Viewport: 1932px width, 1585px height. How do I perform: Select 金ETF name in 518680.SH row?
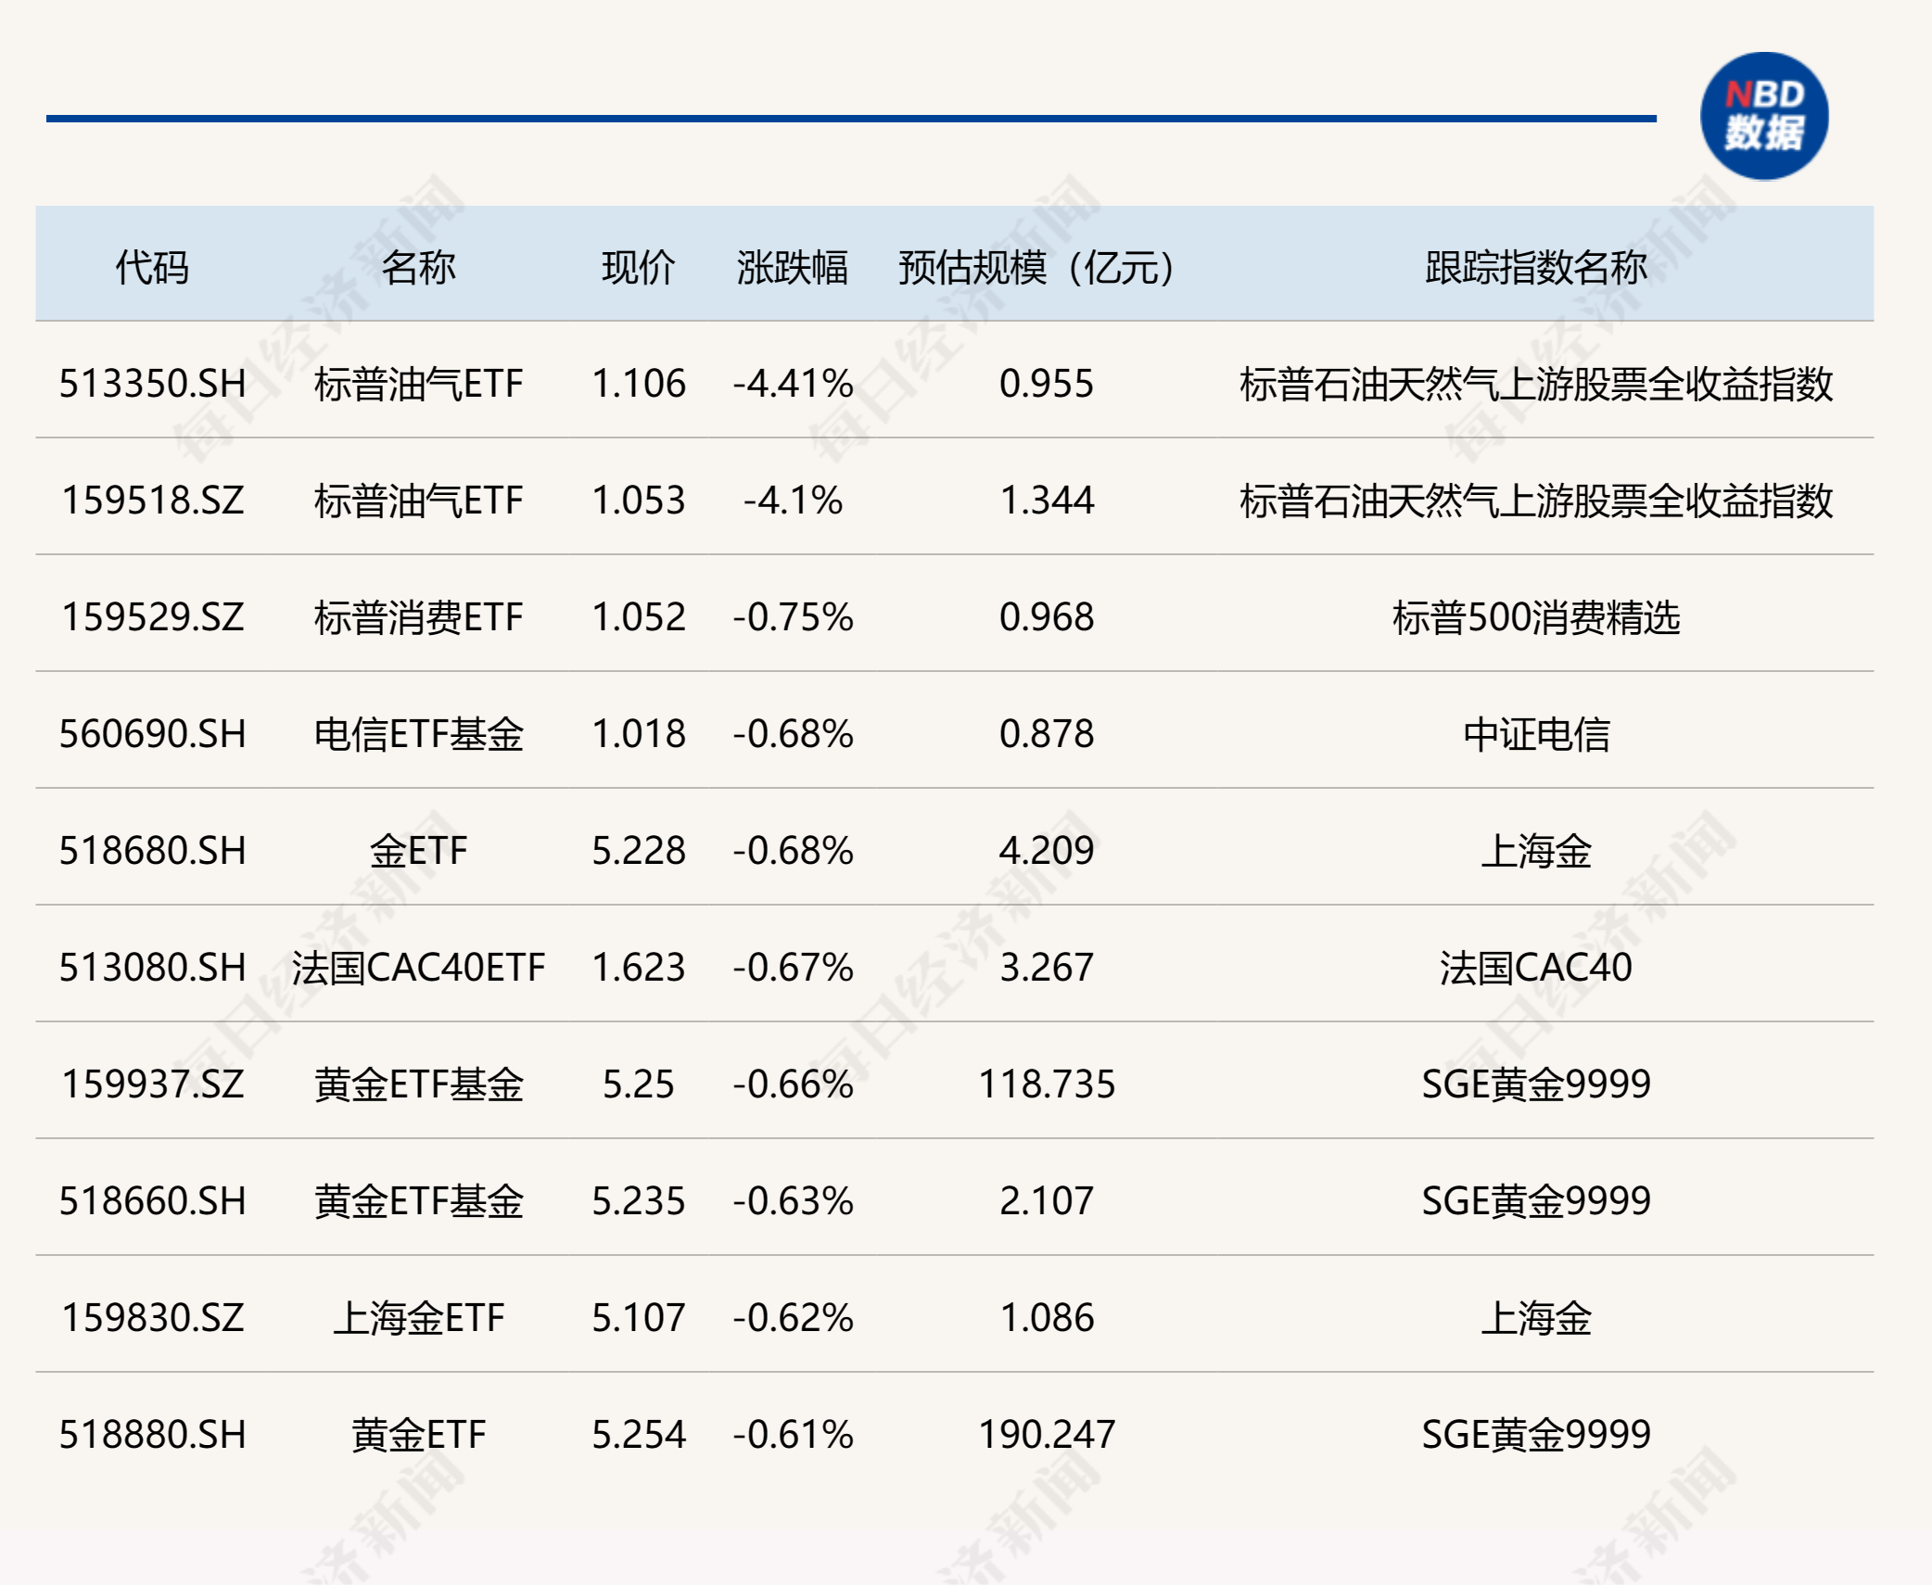419,851
